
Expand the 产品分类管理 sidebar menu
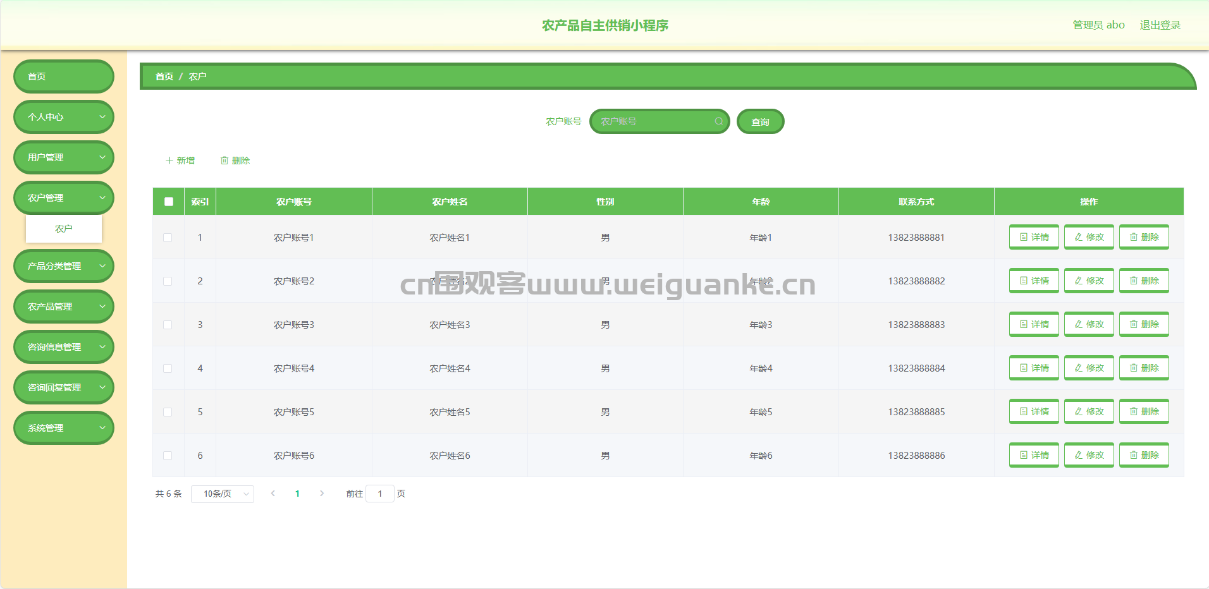[x=64, y=266]
